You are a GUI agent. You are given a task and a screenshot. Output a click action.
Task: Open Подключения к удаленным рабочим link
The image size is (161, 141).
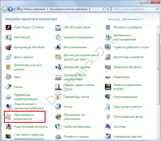[x=29, y=106]
